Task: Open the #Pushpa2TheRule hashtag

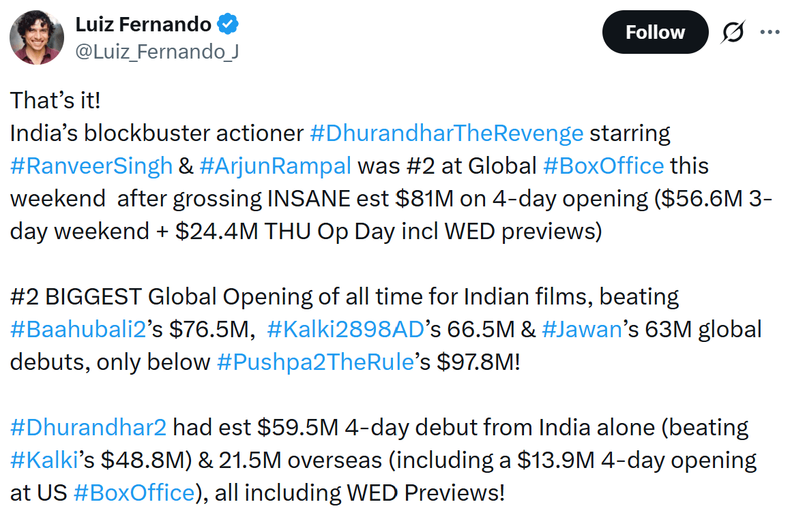Action: (x=315, y=362)
